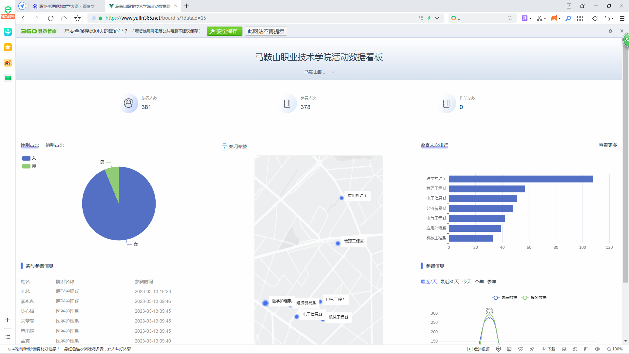Open a new browser tab with plus button

click(x=186, y=6)
